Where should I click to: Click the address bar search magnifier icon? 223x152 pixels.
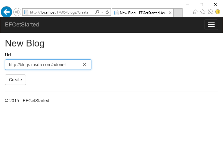(97, 12)
